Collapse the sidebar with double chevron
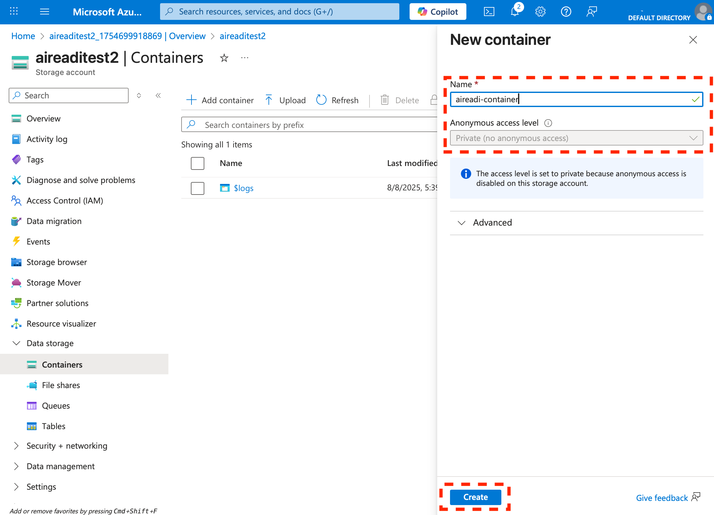Image resolution: width=714 pixels, height=515 pixels. point(158,96)
